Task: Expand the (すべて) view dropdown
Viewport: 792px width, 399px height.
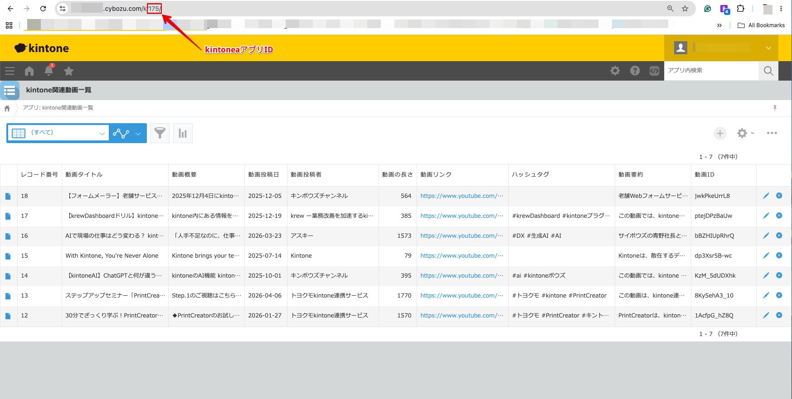Action: point(58,133)
